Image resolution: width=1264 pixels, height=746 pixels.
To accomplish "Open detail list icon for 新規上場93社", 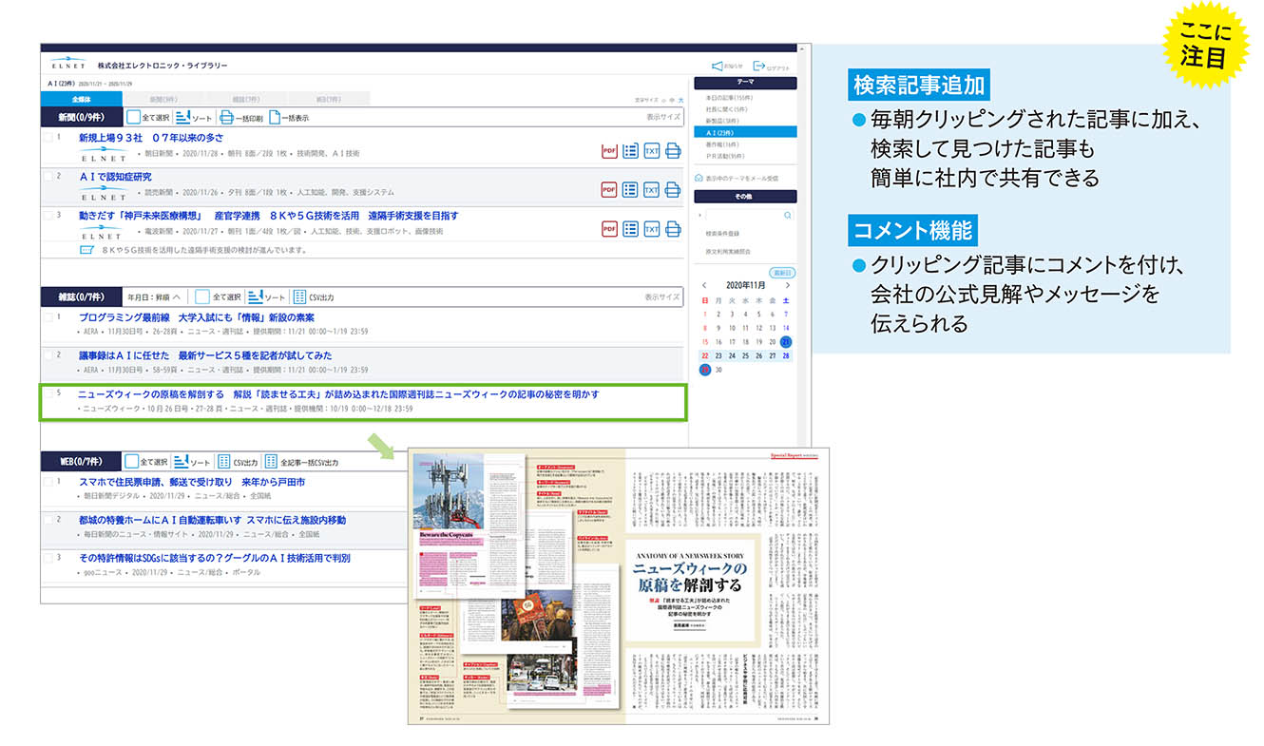I will pyautogui.click(x=630, y=150).
